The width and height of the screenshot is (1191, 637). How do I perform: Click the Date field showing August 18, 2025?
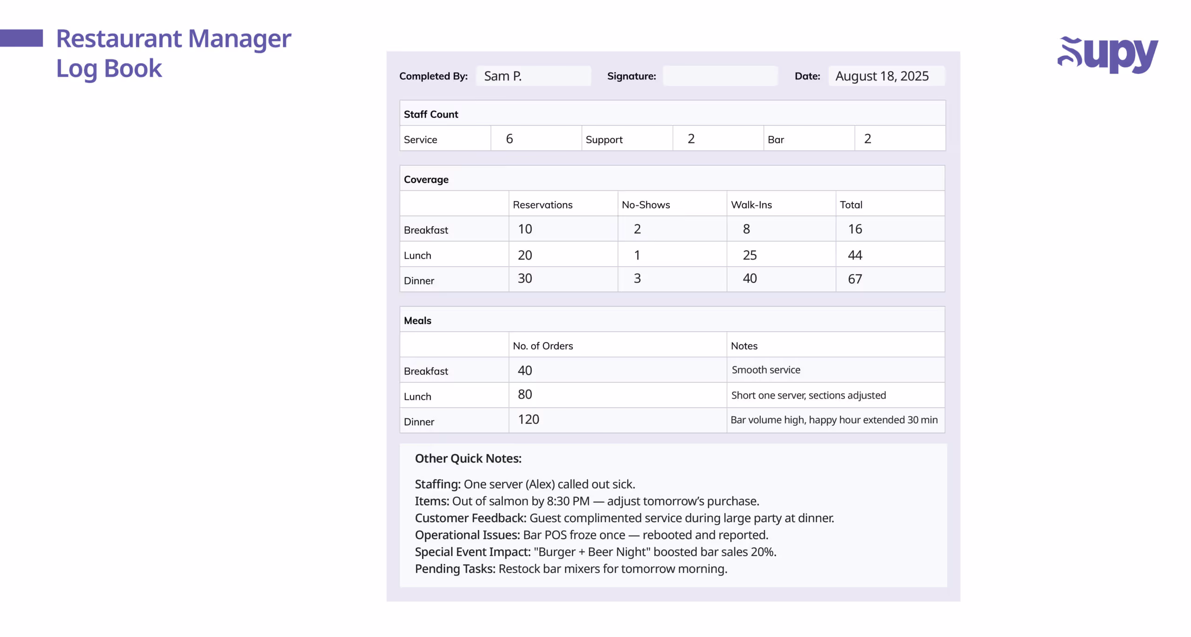pos(885,75)
